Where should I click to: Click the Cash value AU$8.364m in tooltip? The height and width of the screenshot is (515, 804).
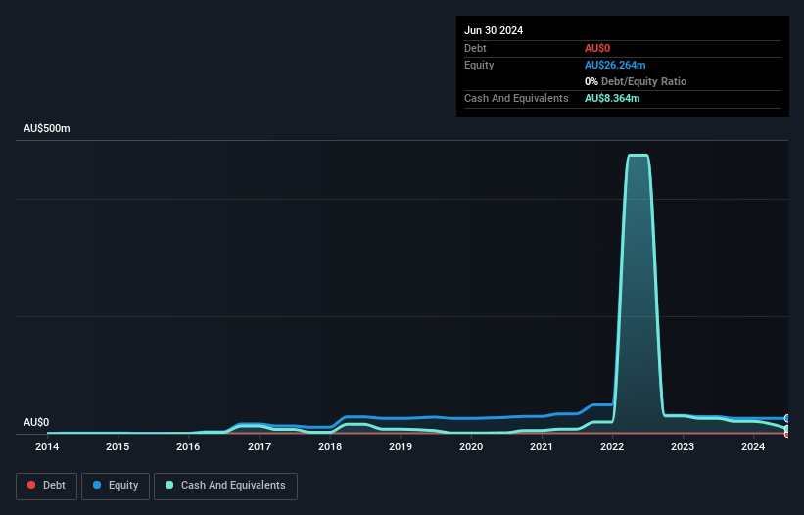tap(612, 98)
